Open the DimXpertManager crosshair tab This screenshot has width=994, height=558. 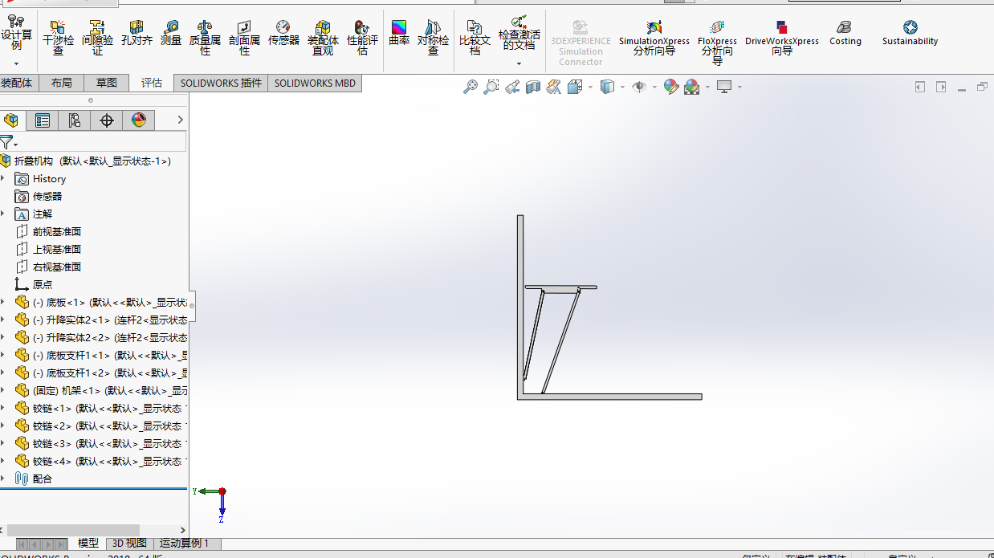click(x=107, y=120)
